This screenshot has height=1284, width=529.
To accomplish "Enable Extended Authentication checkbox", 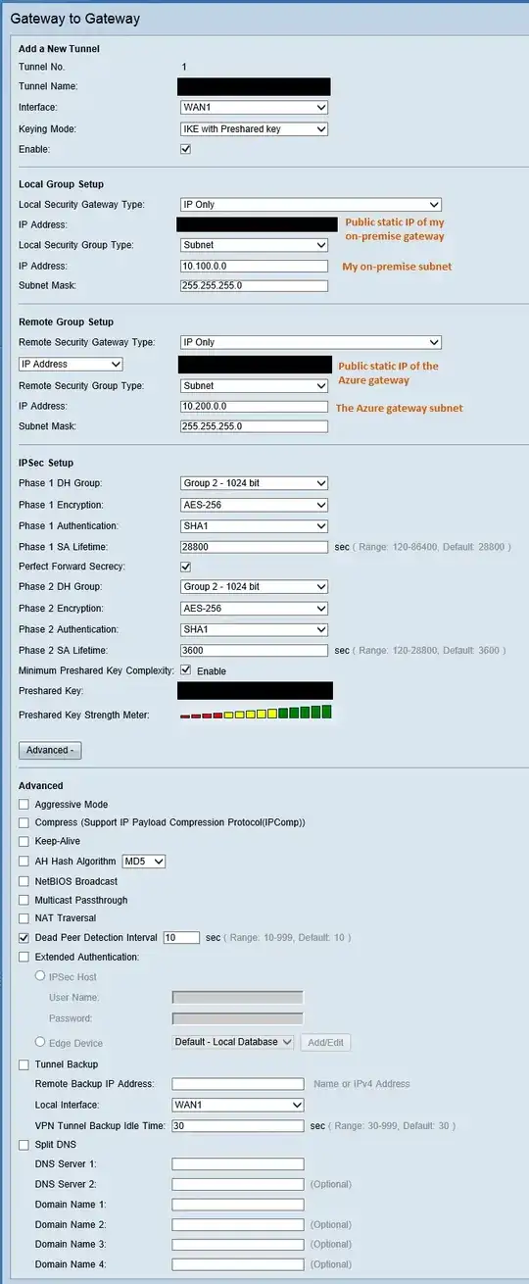I will click(24, 957).
